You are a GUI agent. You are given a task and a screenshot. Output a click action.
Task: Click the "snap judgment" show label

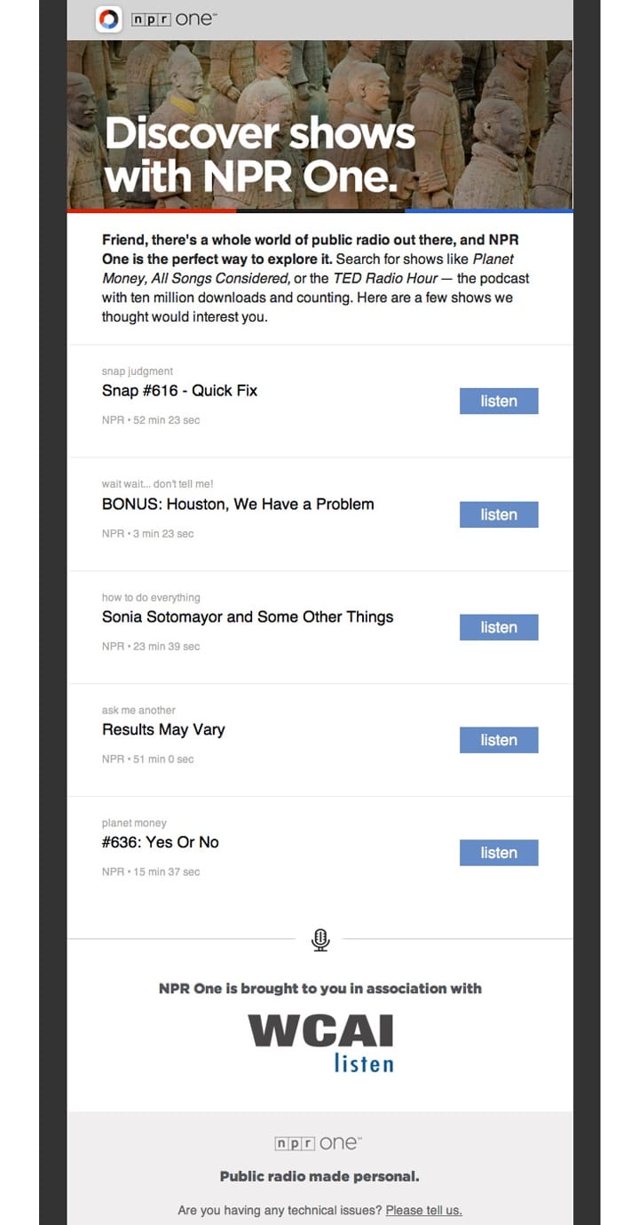coord(138,371)
